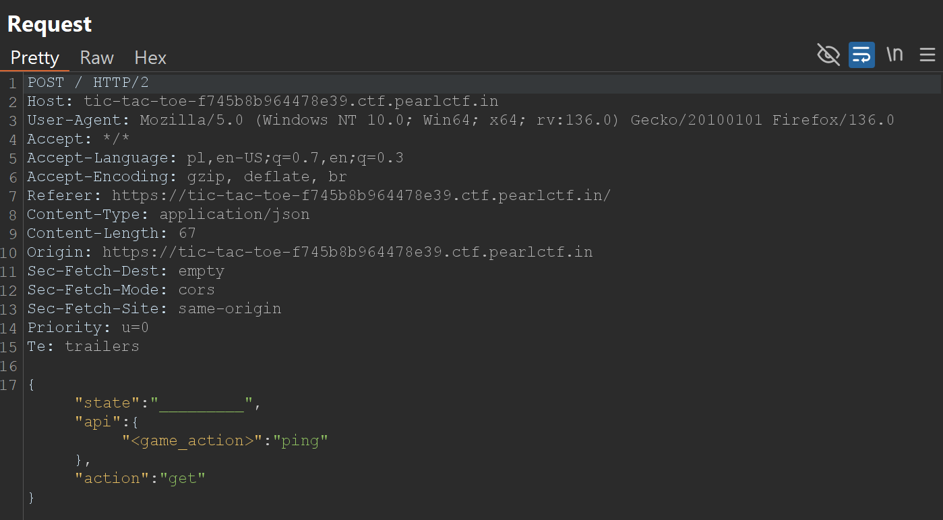
Task: Open the hamburger options menu
Action: point(927,55)
